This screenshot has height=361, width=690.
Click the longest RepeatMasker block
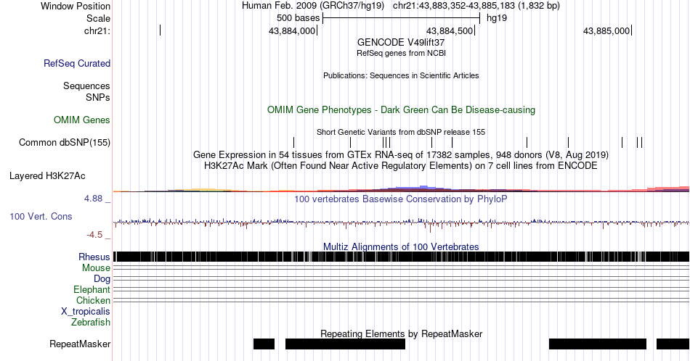[345, 344]
